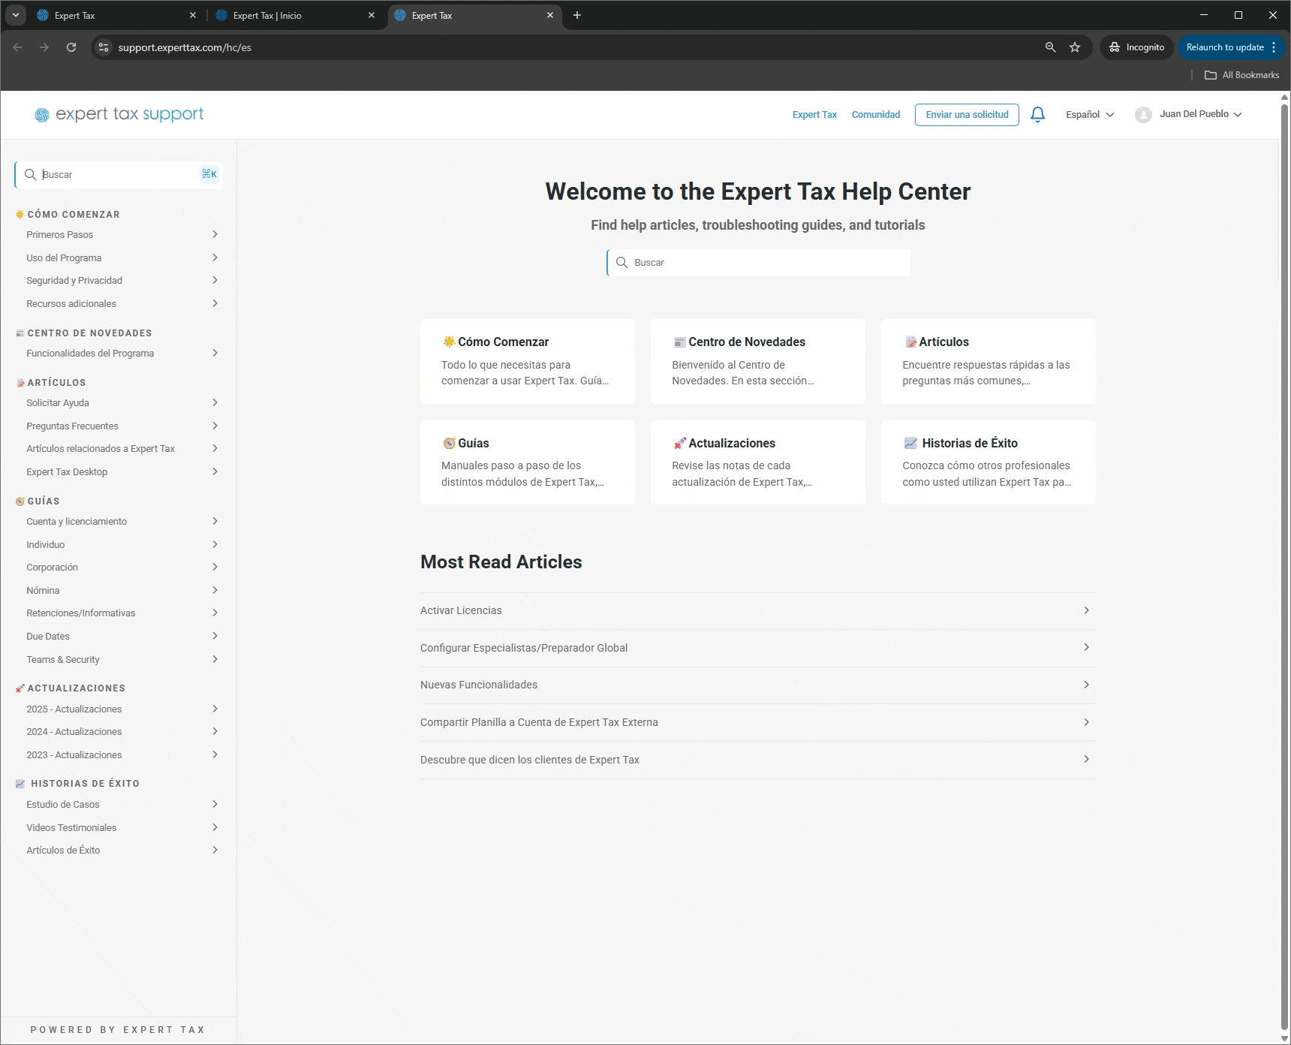Screen dimensions: 1291x1045
Task: Click the user avatar icon beside Juan Del Pueblo
Action: (x=1143, y=115)
